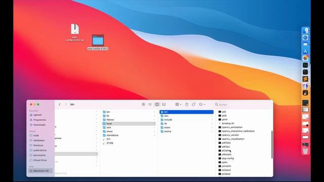
Task: Open Finder from the Dock
Action: click(305, 30)
